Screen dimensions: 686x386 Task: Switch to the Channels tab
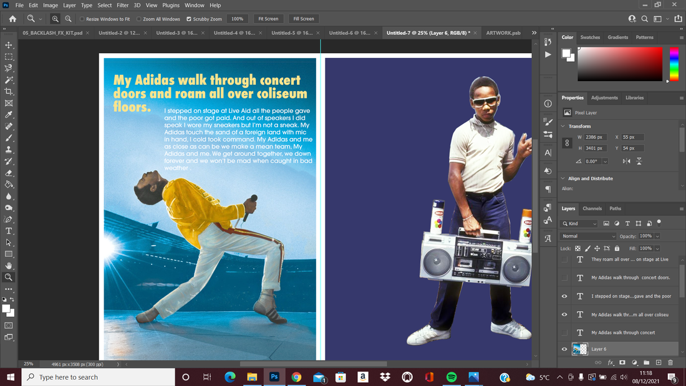592,209
